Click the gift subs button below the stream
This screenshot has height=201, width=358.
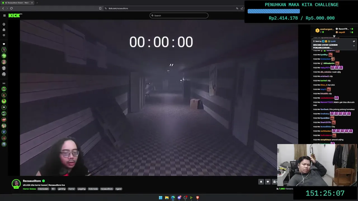coord(274,182)
